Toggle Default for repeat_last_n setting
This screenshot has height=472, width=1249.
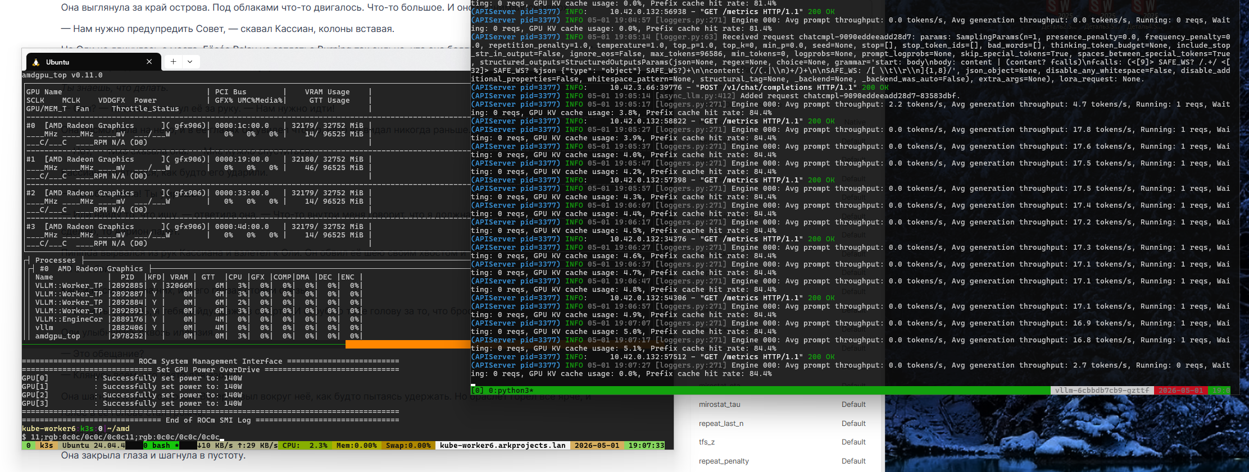[853, 424]
